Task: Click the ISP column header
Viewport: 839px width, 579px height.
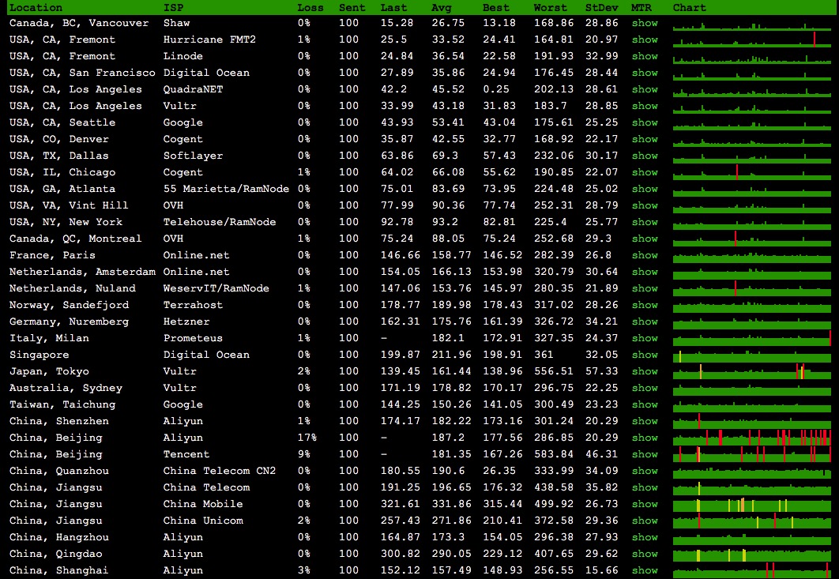Action: (173, 7)
